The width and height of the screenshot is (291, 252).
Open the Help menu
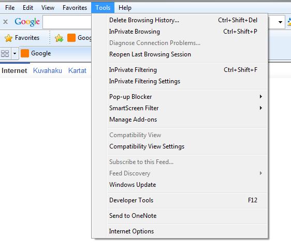click(125, 8)
